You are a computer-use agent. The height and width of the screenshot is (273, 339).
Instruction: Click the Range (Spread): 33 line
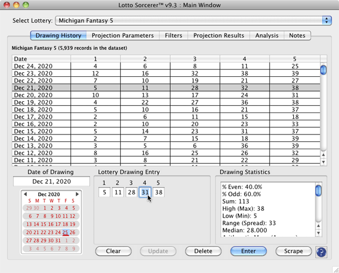(x=249, y=223)
